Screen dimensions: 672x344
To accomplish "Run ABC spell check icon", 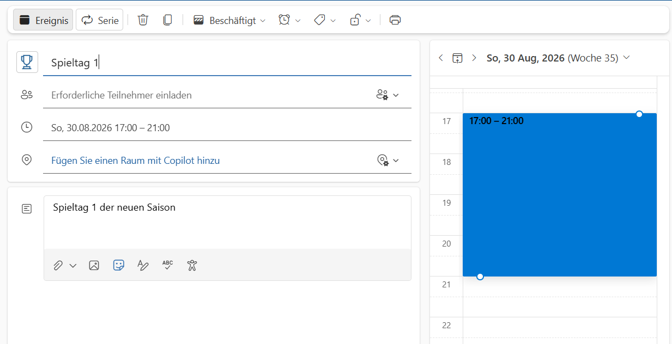I will 167,265.
